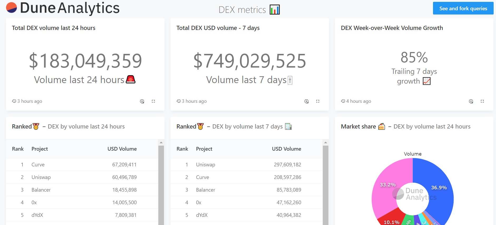This screenshot has width=496, height=225.
Task: Click scrollbar thumb of 7 days ranking table
Action: click(x=325, y=185)
